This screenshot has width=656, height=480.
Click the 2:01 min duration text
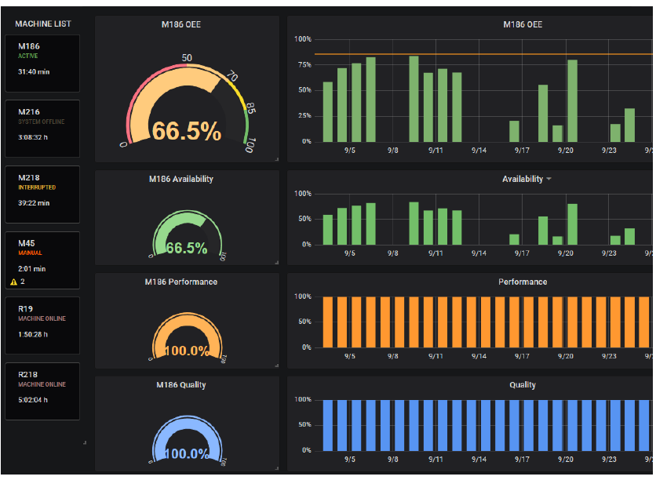click(32, 269)
